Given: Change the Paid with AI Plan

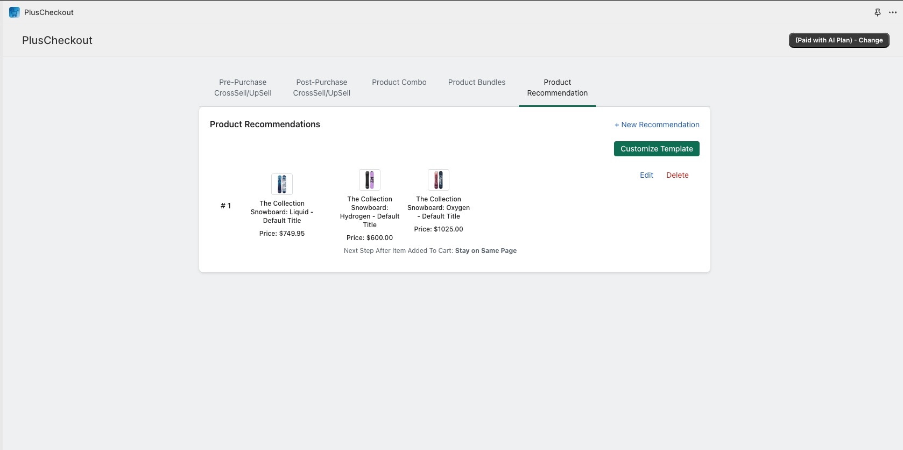Looking at the screenshot, I should (839, 40).
